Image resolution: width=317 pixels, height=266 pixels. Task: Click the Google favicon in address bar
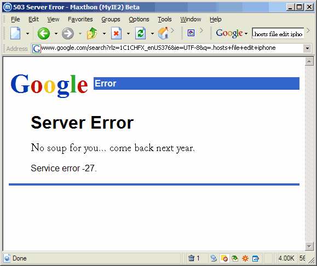click(37, 49)
